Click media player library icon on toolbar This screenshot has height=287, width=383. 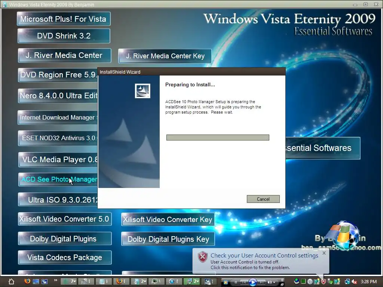226,282
